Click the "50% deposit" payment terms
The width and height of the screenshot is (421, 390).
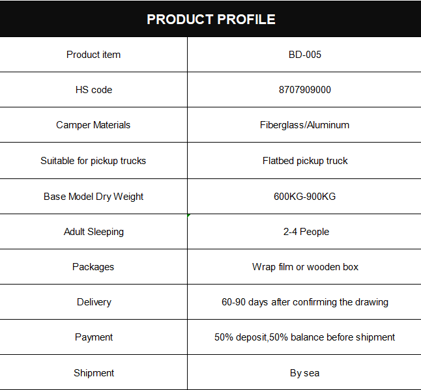pos(304,337)
